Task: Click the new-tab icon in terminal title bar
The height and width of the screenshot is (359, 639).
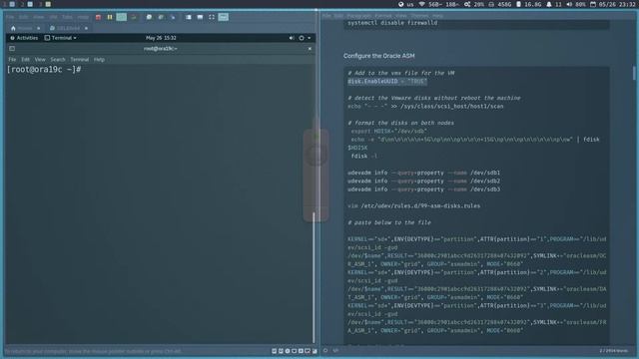Action: [x=12, y=49]
